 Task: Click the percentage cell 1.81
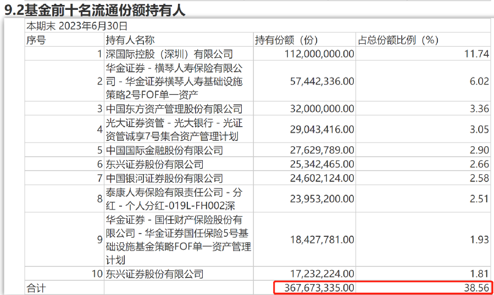[479, 274]
